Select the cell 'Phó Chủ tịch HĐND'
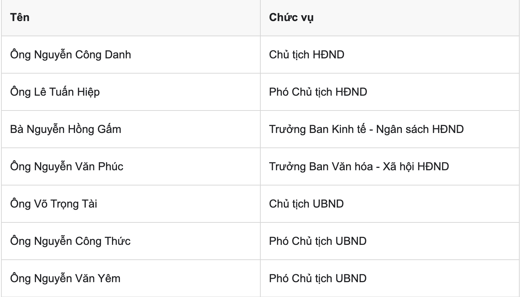 coord(318,92)
